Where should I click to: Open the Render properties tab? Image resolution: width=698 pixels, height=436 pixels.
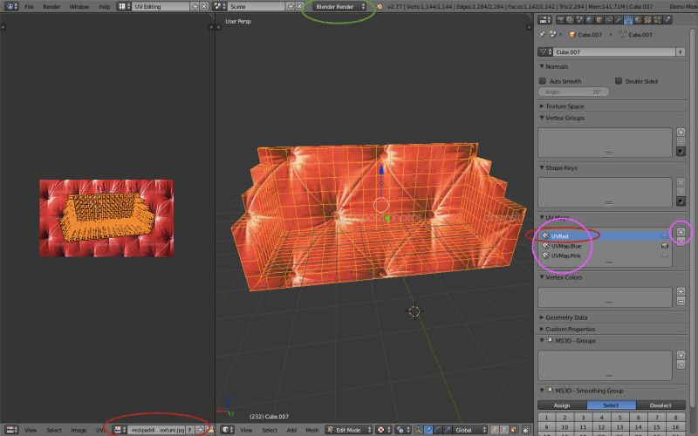point(559,19)
